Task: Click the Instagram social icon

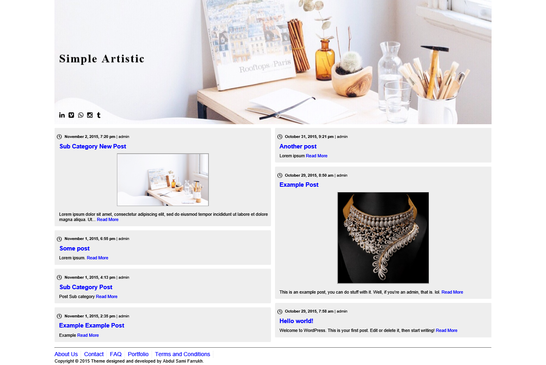Action: (x=90, y=115)
